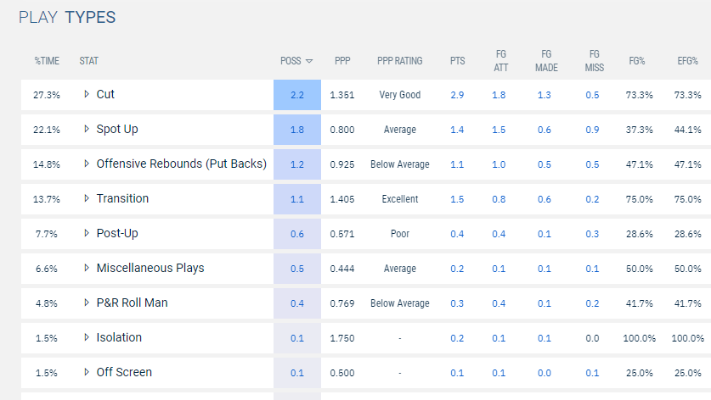The image size is (711, 400).
Task: Select the Off Screen row label
Action: point(124,372)
